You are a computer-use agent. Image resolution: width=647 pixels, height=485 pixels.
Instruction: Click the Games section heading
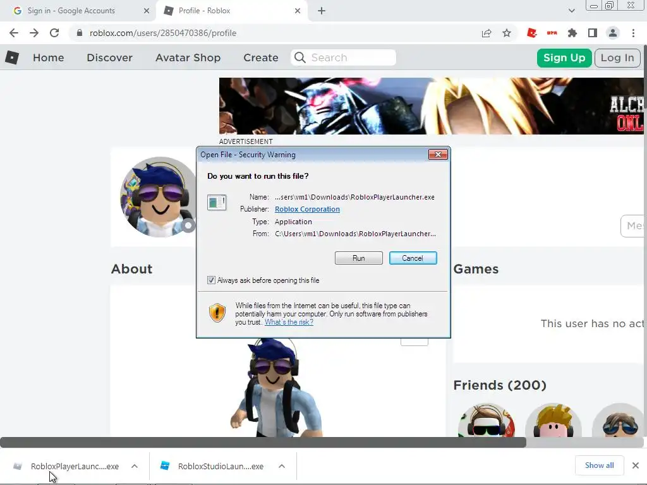click(476, 269)
